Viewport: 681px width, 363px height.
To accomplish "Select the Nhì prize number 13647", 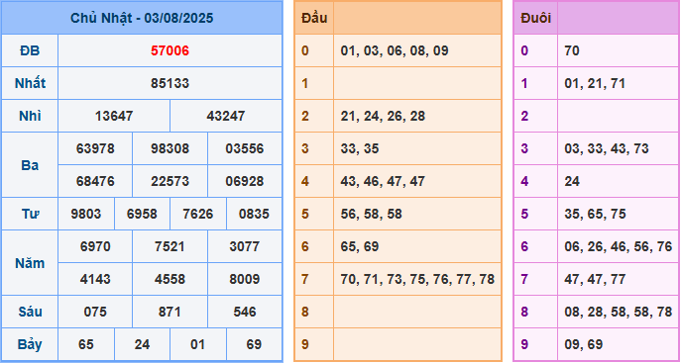I will [x=114, y=116].
